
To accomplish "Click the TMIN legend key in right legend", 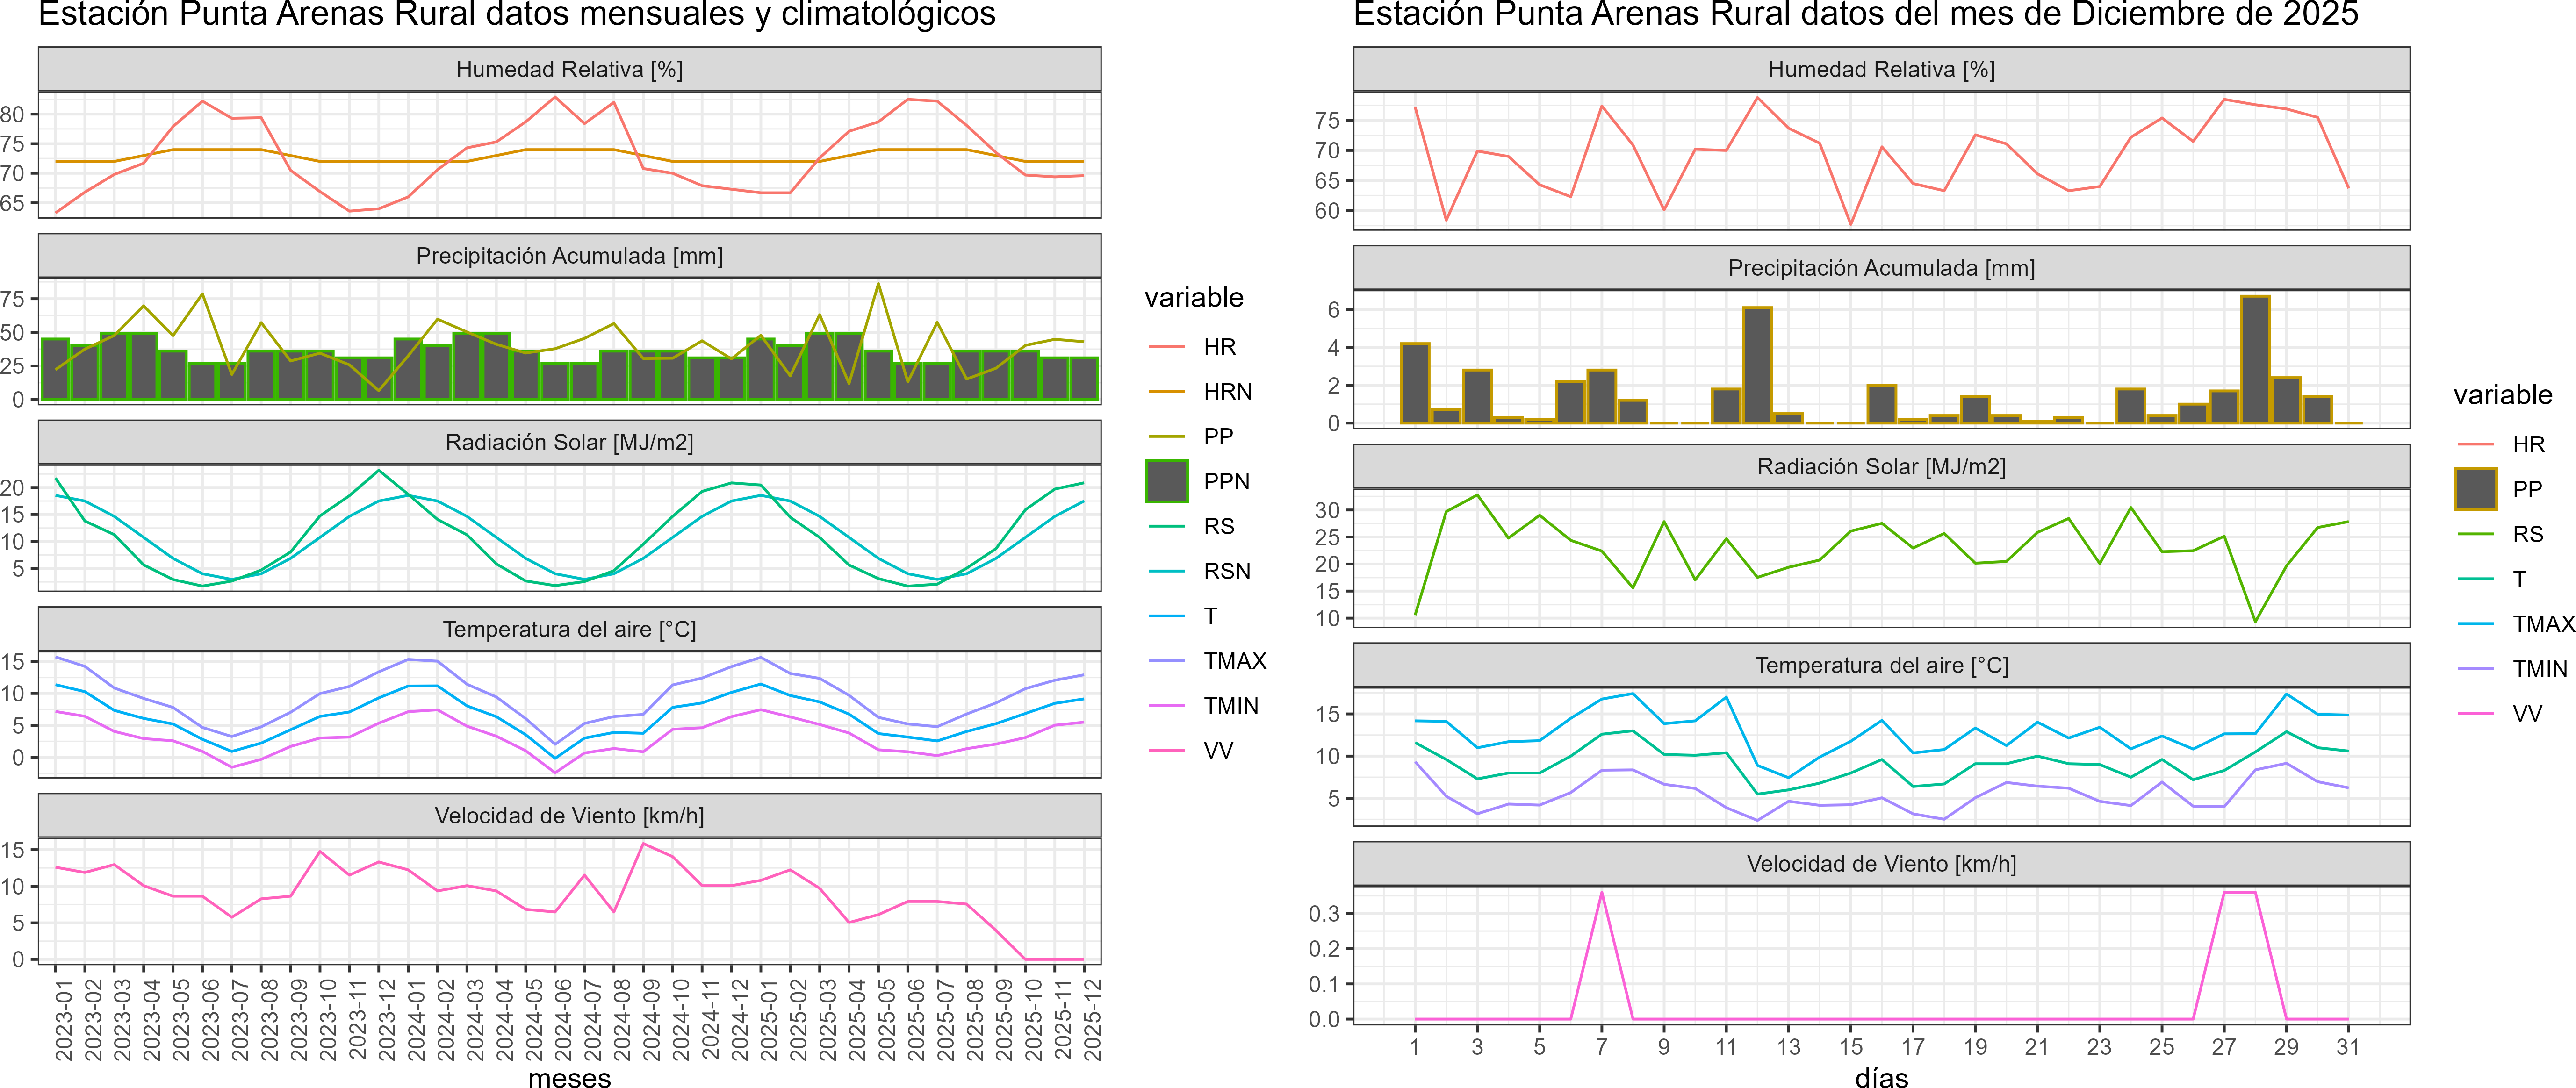I will 2475,669.
